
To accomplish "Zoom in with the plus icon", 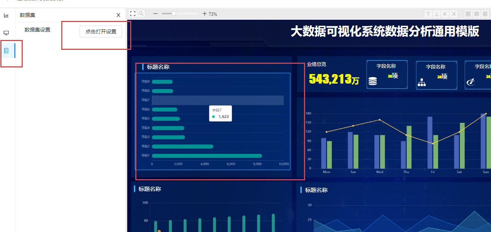I will [205, 14].
